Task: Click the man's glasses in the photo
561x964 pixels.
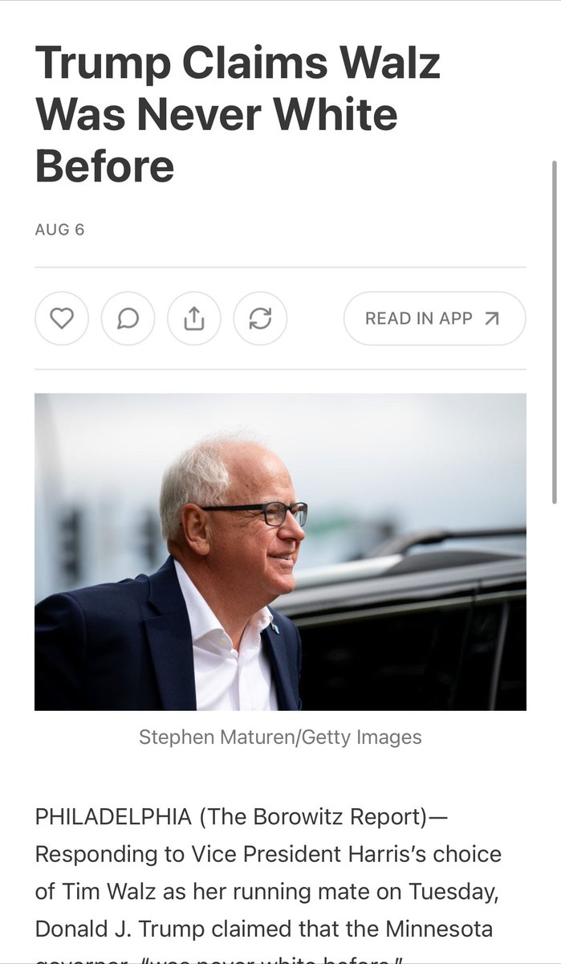Action: (258, 513)
